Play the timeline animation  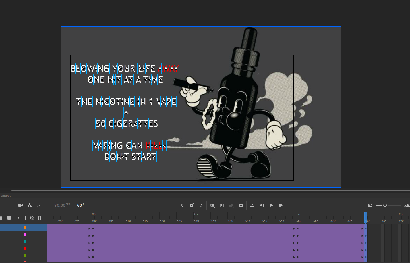(271, 205)
